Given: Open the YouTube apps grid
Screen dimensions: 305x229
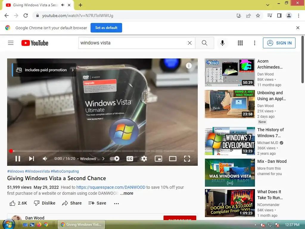Looking at the screenshot, I should pos(240,43).
